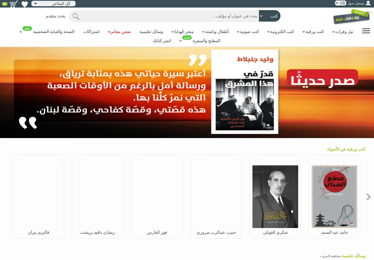The image size is (374, 260).
Task: Open the مصنع السحاب book cover
Action: click(335, 197)
